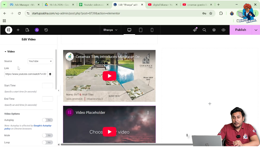Click the Elementor logo on Video Placeholder

tap(70, 112)
